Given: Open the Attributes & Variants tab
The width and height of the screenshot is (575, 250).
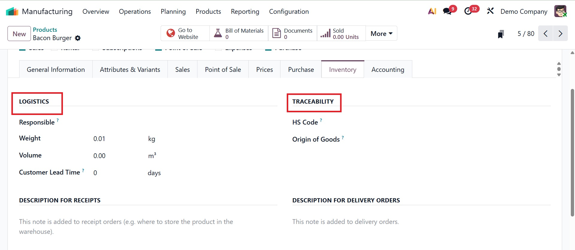Looking at the screenshot, I should 130,69.
